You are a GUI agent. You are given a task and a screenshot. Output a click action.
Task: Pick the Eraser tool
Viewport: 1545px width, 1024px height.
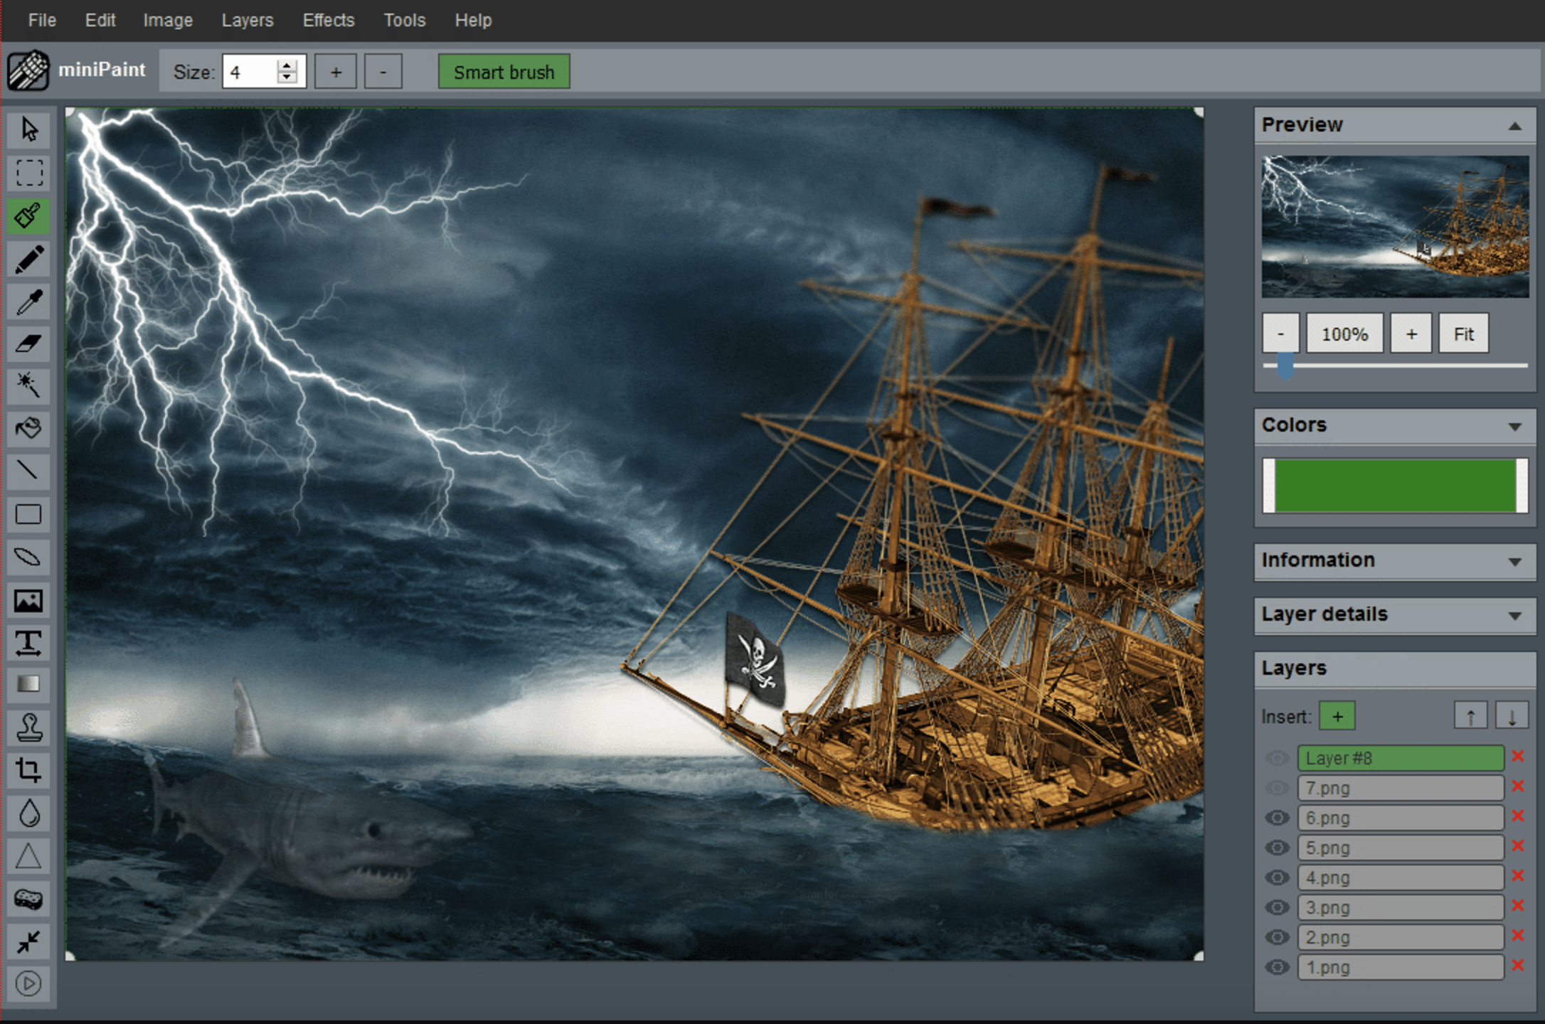pyautogui.click(x=28, y=344)
